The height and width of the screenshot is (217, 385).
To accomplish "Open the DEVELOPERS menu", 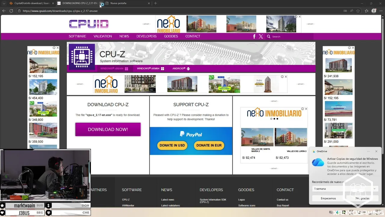I will pos(146,36).
